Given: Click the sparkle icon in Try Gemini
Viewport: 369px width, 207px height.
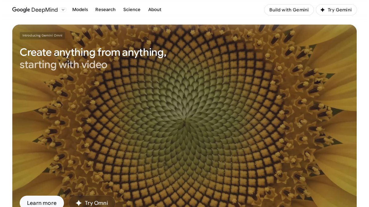Looking at the screenshot, I should pyautogui.click(x=323, y=10).
